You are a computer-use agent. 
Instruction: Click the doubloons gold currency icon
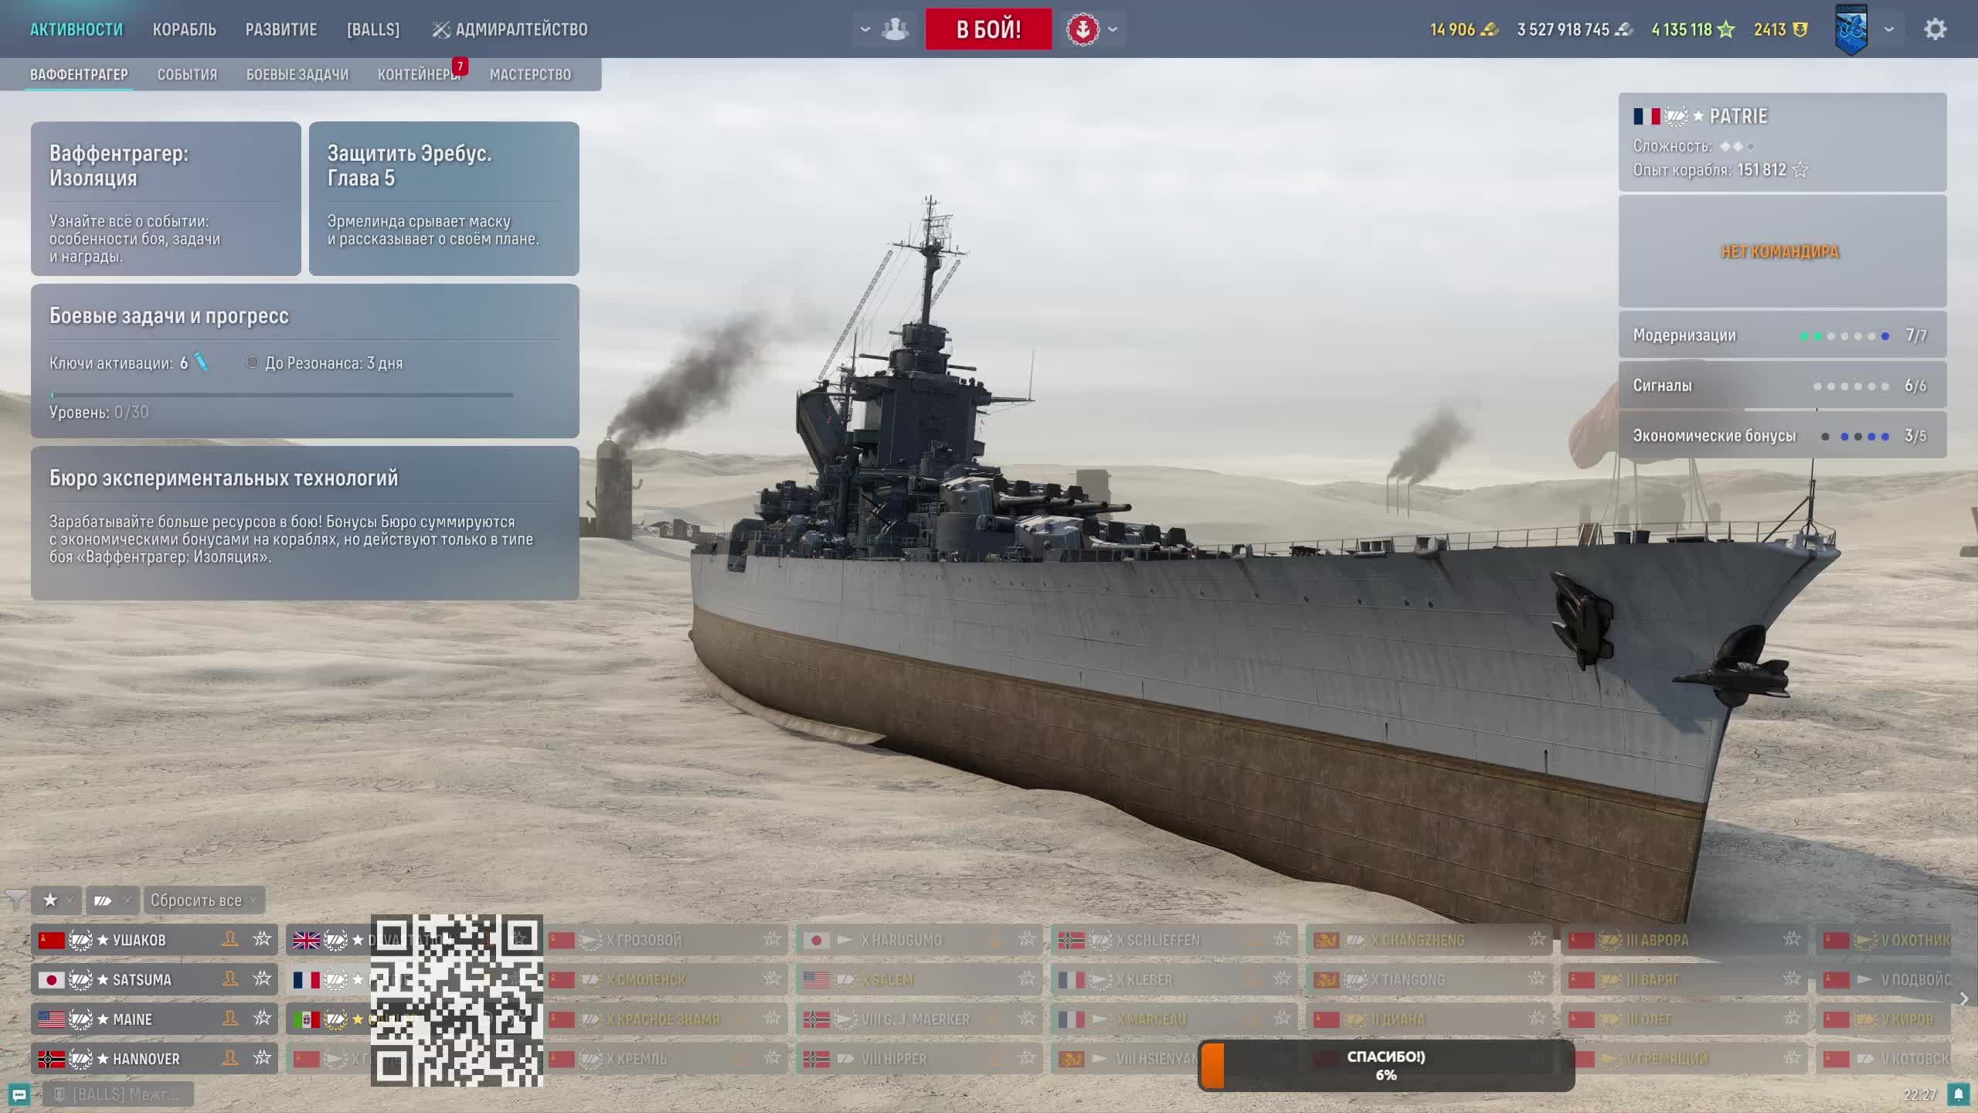coord(1490,29)
